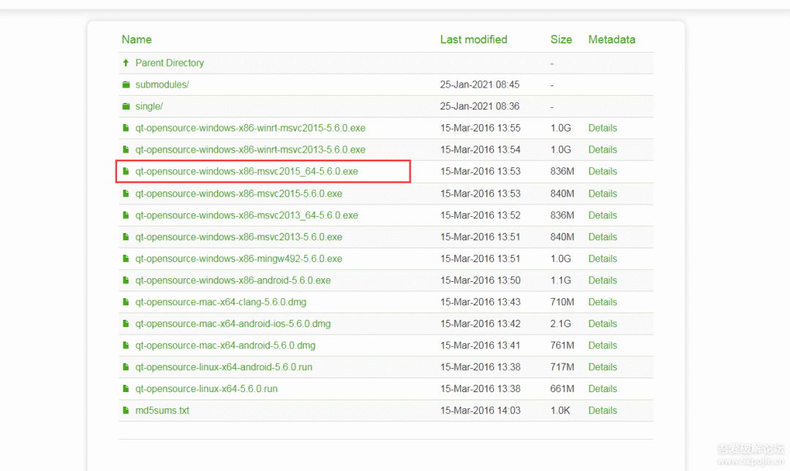Open Details for md5sums.txt
The image size is (790, 471).
(603, 410)
